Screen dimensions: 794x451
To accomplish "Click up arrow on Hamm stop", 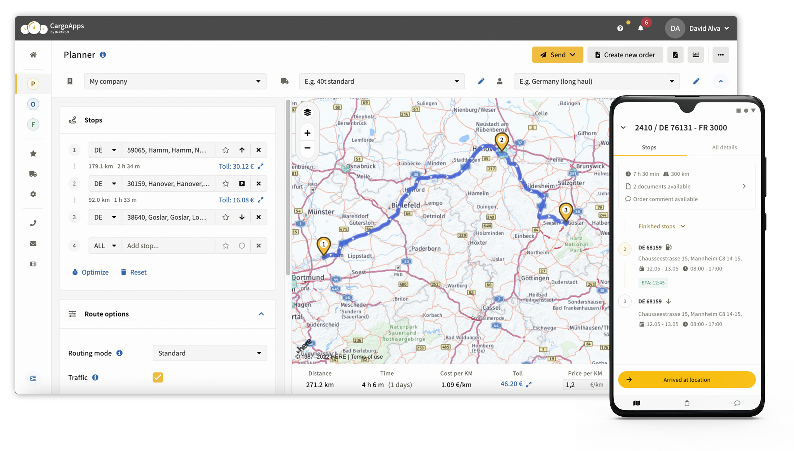I will [242, 150].
